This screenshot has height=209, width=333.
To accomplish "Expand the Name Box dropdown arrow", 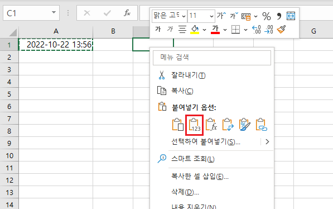I will pos(54,12).
